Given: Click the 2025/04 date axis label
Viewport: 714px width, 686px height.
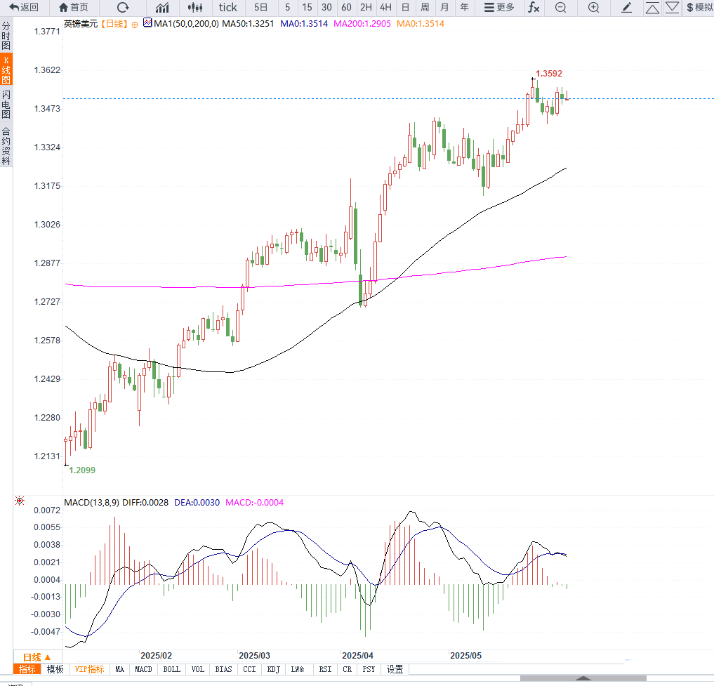Looking at the screenshot, I should (x=357, y=656).
